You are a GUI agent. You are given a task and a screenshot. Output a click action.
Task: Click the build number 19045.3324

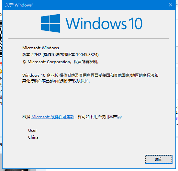click(x=87, y=55)
